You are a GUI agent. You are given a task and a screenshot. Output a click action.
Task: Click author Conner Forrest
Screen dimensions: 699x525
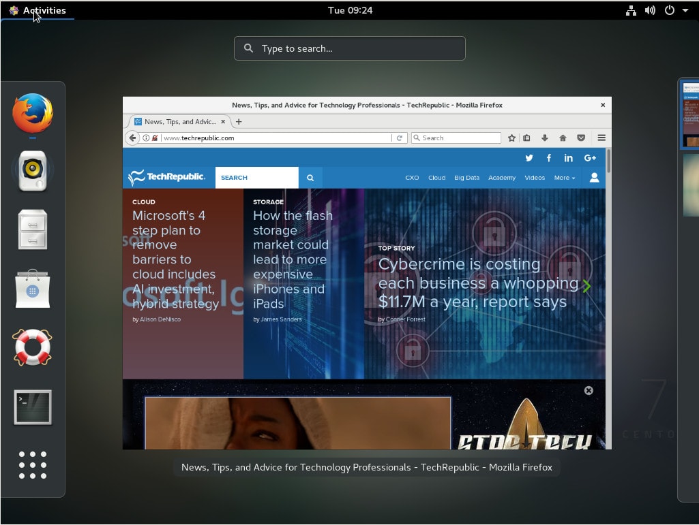pos(405,319)
